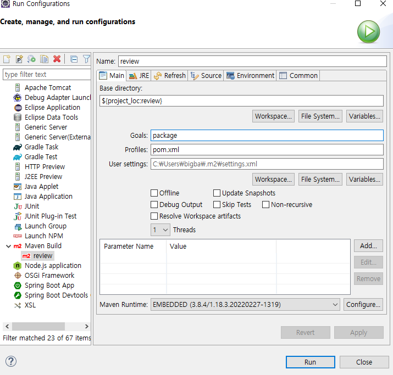
Task: Enable Debug Output checkbox
Action: [154, 205]
